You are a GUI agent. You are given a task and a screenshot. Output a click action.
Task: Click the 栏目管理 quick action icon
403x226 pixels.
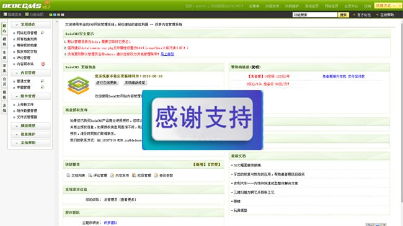coord(134,175)
